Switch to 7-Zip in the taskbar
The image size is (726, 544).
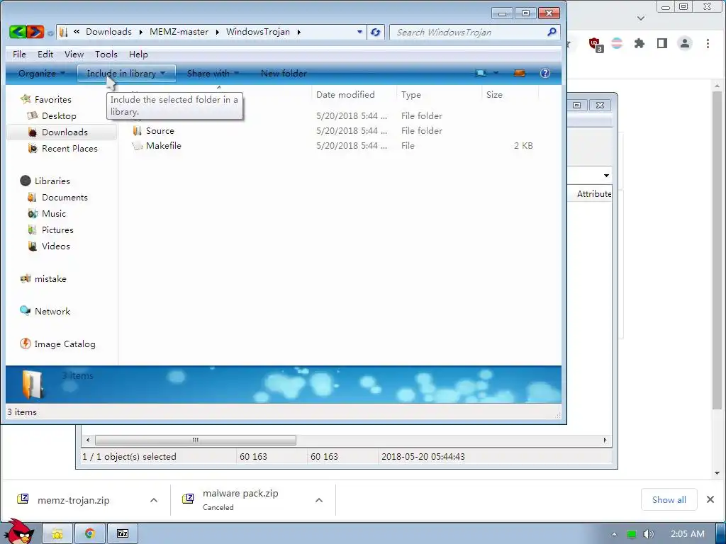click(x=123, y=533)
